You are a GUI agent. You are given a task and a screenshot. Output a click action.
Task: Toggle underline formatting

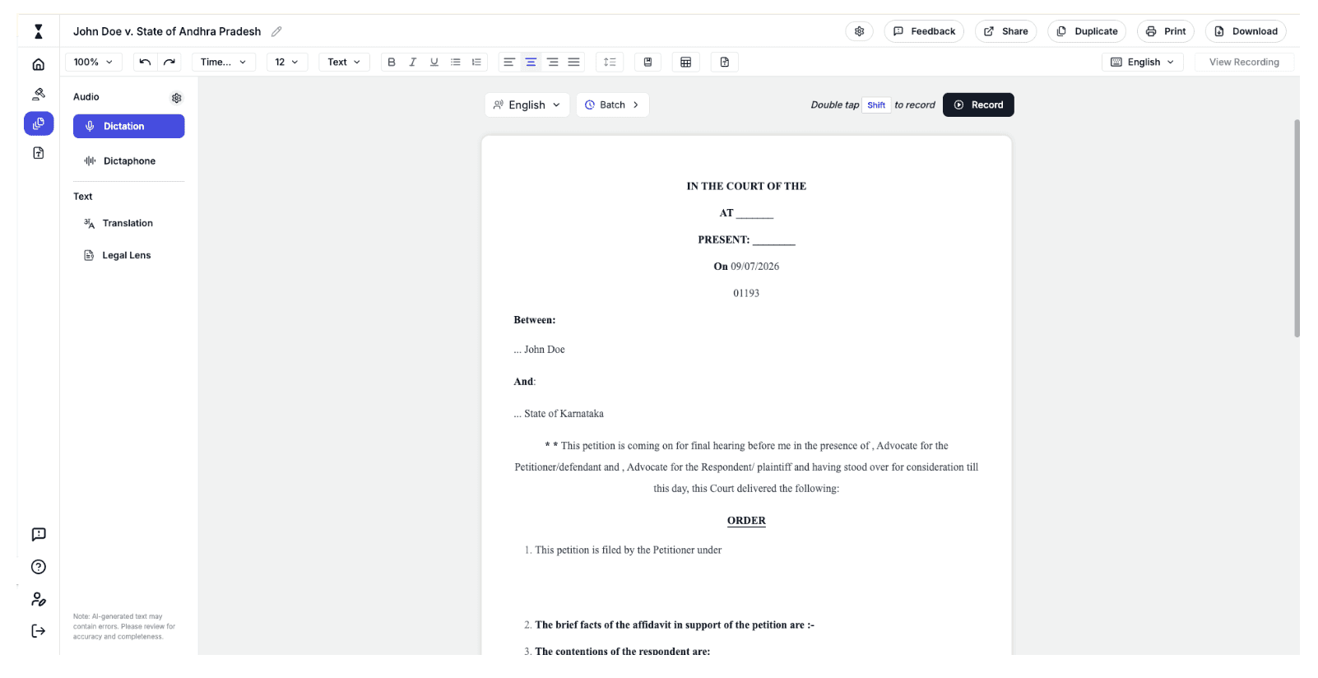tap(434, 62)
